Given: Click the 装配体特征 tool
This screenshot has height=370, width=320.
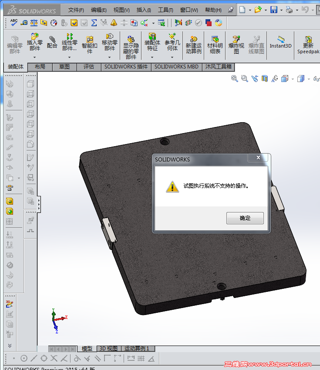Looking at the screenshot, I should [152, 42].
